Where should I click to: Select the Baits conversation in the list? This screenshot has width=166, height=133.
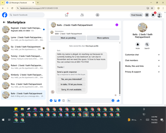(x=23, y=95)
